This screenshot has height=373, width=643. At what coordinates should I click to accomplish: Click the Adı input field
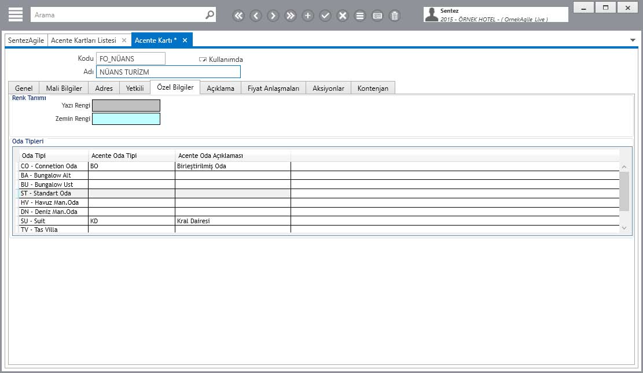click(x=168, y=72)
